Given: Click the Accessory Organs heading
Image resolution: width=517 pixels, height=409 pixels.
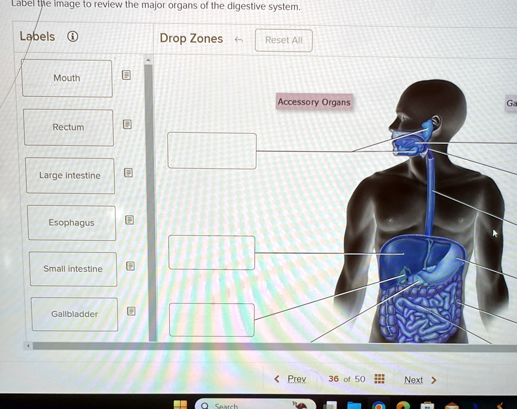Looking at the screenshot, I should coord(314,102).
